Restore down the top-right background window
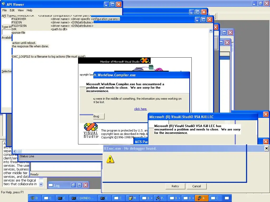The image size is (270, 202). click(x=261, y=3)
